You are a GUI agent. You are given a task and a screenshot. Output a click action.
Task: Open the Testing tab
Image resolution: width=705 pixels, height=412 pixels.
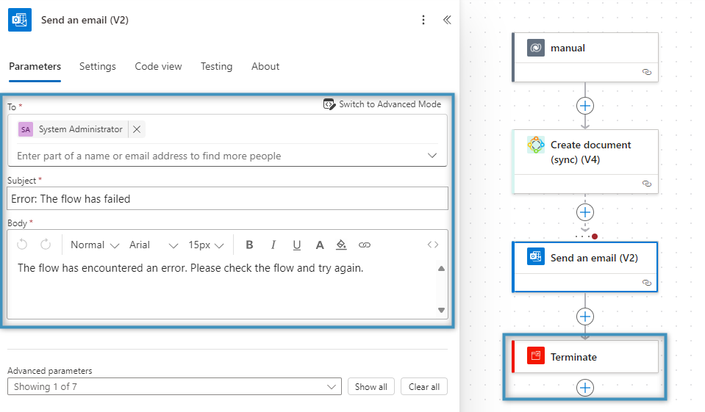click(x=216, y=67)
